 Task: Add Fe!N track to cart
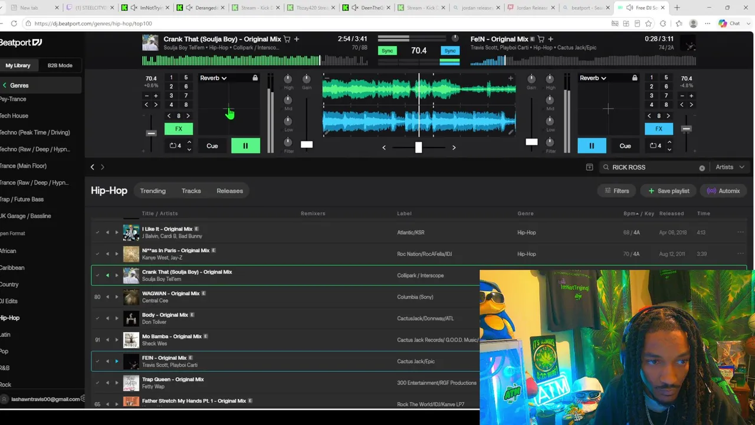(x=541, y=39)
